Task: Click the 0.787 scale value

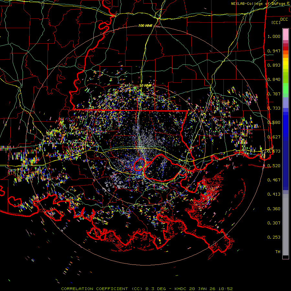Action: pyautogui.click(x=274, y=94)
